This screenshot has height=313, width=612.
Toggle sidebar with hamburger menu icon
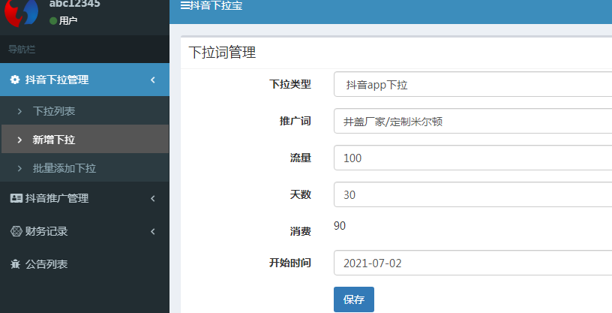coord(185,5)
